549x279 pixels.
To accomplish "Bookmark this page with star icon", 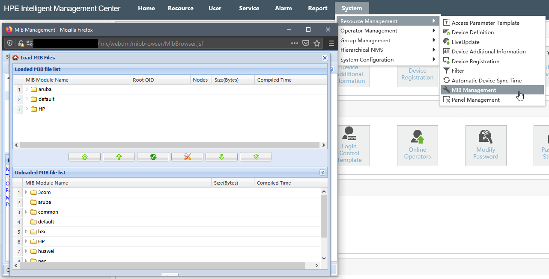I will 317,43.
